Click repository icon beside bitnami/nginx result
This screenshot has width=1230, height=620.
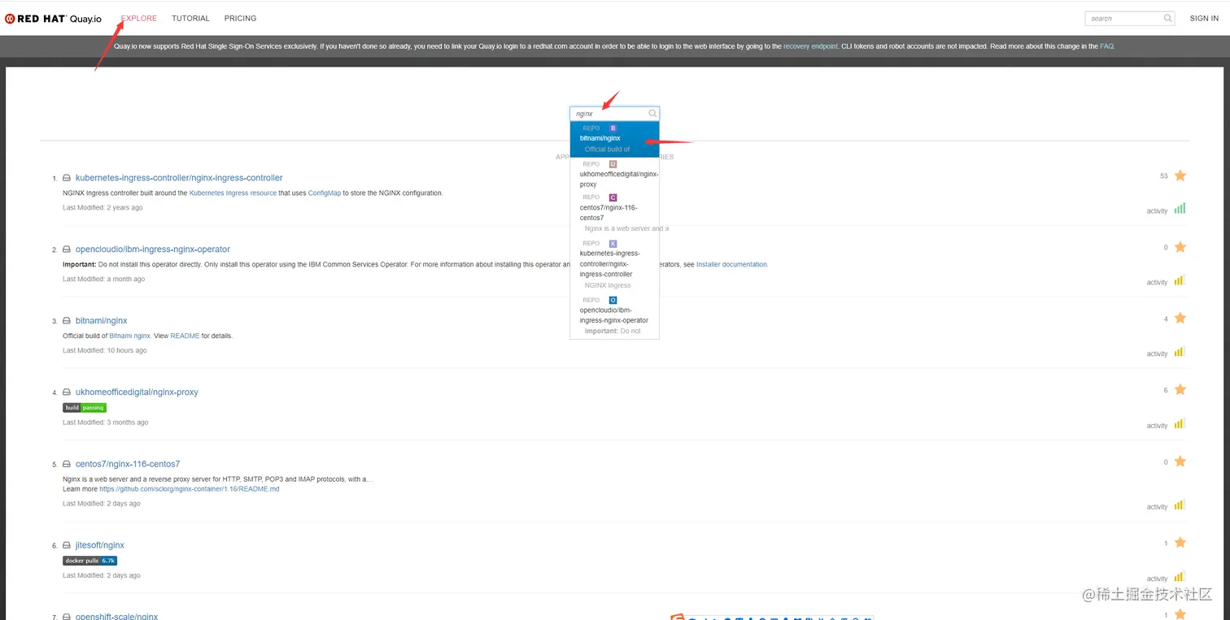click(67, 321)
